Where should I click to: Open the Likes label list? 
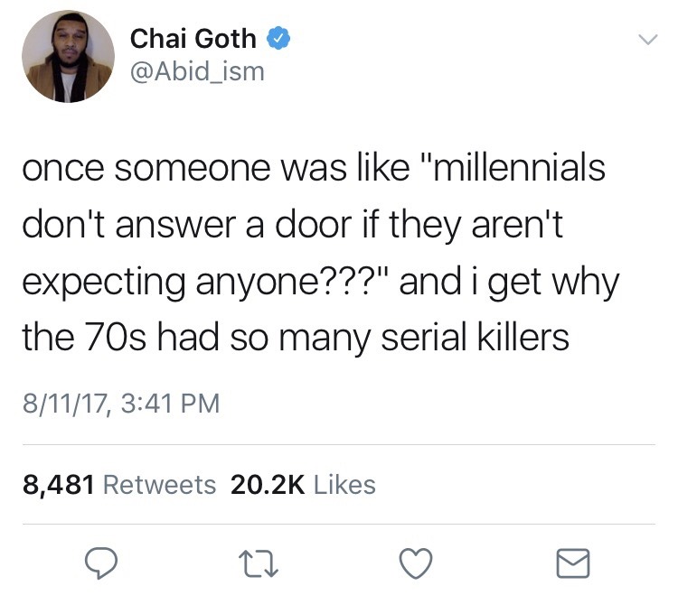tap(344, 485)
